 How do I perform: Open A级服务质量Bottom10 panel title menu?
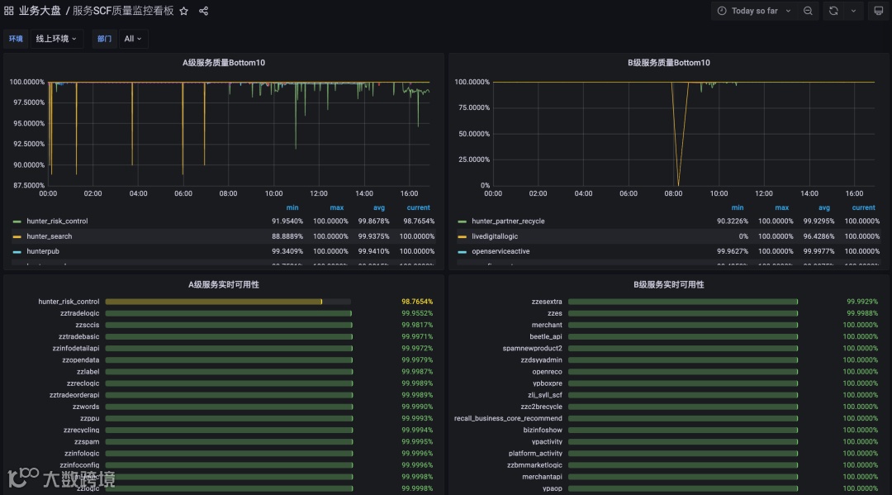click(x=224, y=63)
